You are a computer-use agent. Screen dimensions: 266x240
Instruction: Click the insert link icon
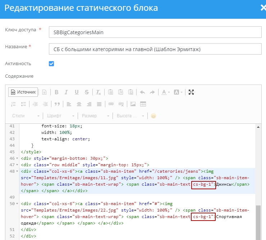click(111, 104)
